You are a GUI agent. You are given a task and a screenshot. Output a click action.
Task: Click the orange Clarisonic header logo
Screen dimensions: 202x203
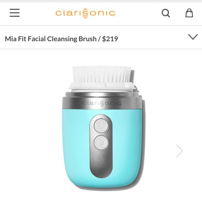85,13
